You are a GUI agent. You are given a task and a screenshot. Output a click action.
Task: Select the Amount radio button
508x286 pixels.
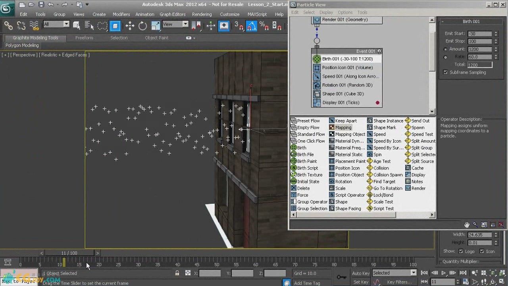coord(445,49)
